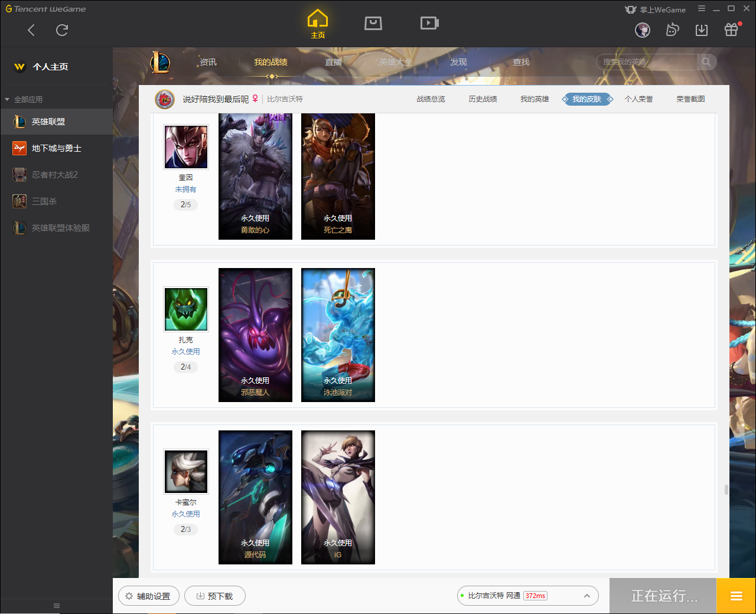Open the download manager icon
The image size is (756, 614).
tap(702, 30)
